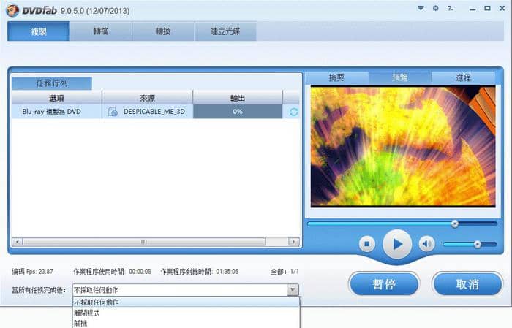Image resolution: width=512 pixels, height=328 pixels.
Task: Play the preview video
Action: point(397,244)
